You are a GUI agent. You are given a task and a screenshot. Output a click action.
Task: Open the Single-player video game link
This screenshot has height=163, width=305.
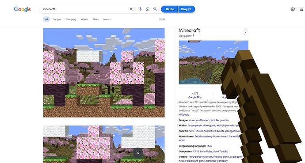click(x=202, y=126)
